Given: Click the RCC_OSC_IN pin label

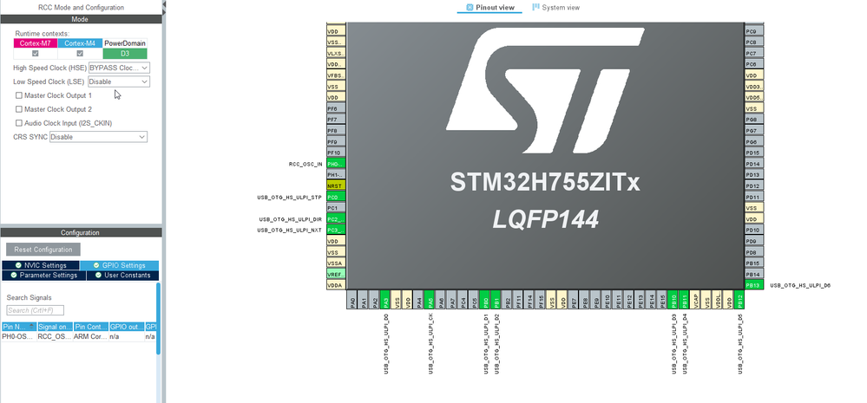Looking at the screenshot, I should click(x=305, y=165).
